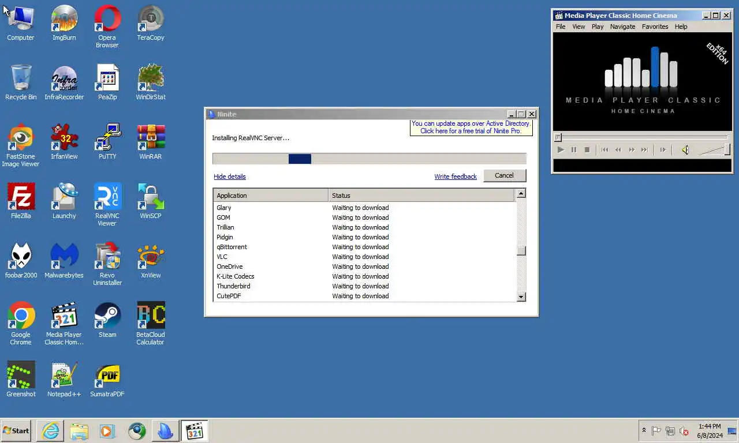
Task: Skip to previous track in player
Action: (604, 150)
